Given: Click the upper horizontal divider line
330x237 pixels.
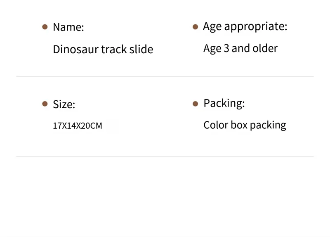Looking at the screenshot, I should click(165, 76).
